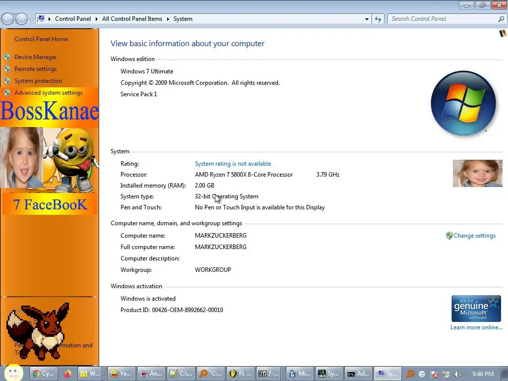
Task: Open Advanced system settings
Action: click(48, 93)
